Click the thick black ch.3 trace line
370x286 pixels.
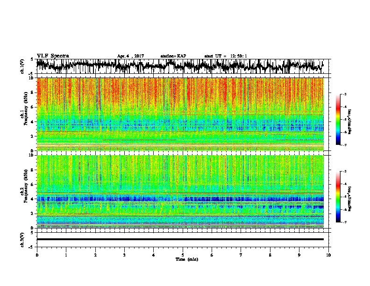point(180,239)
